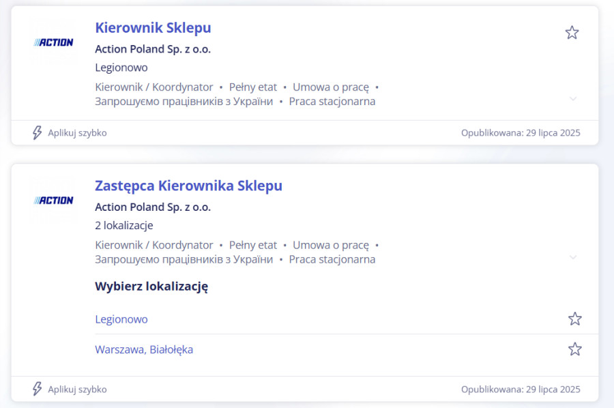Favorite the Legionowo location with star
Viewport: 614px width, 408px height.
point(575,319)
